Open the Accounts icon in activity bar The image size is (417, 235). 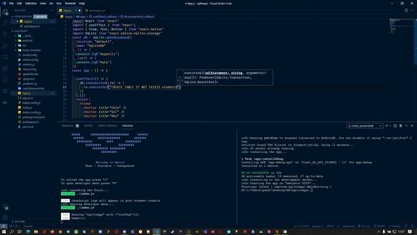pos(5,206)
